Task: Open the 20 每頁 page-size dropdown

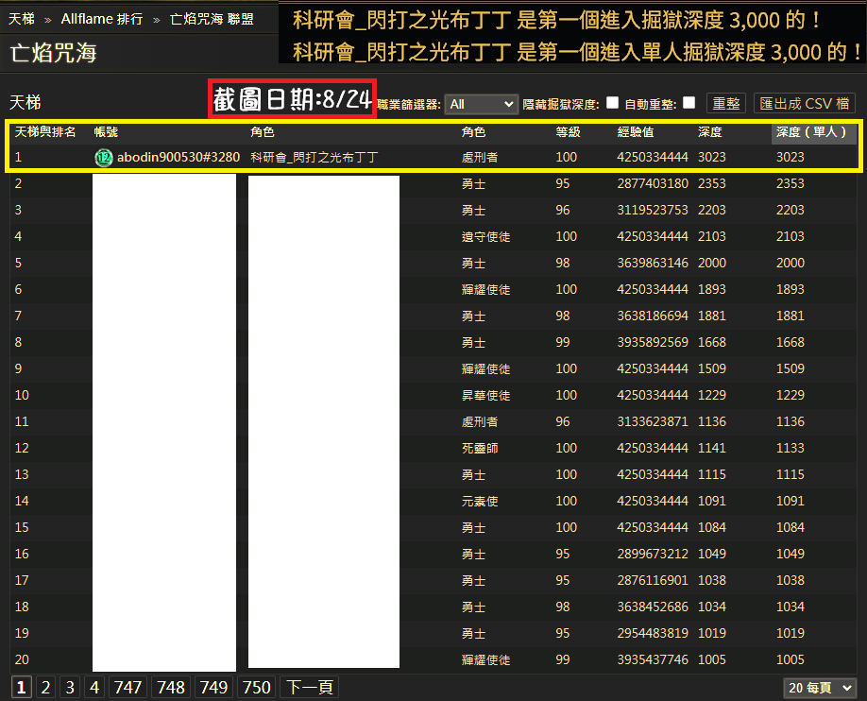Action: coord(820,688)
